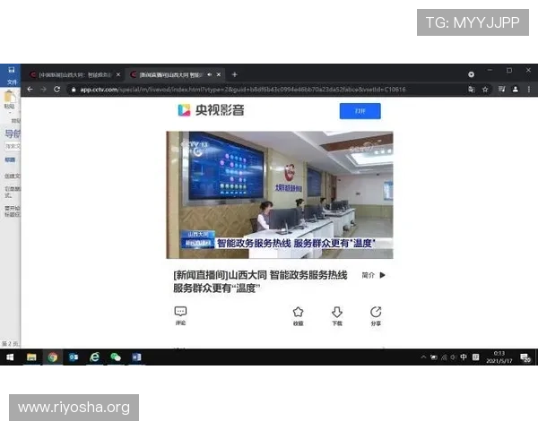Open the translate page icon in address bar
This screenshot has height=430, width=538.
click(x=472, y=90)
